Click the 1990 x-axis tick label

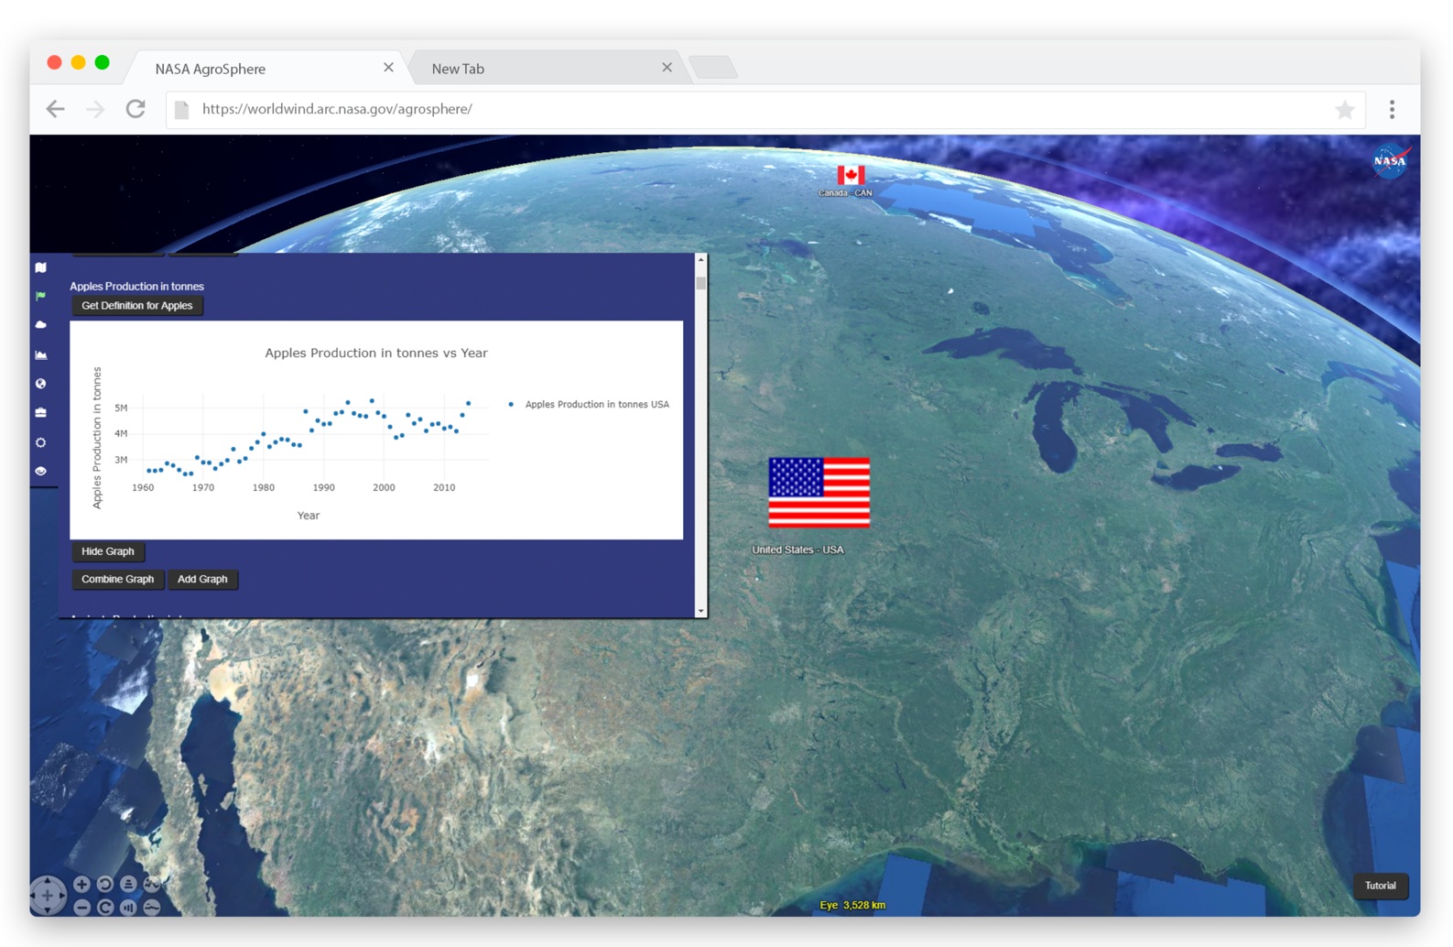(x=323, y=487)
